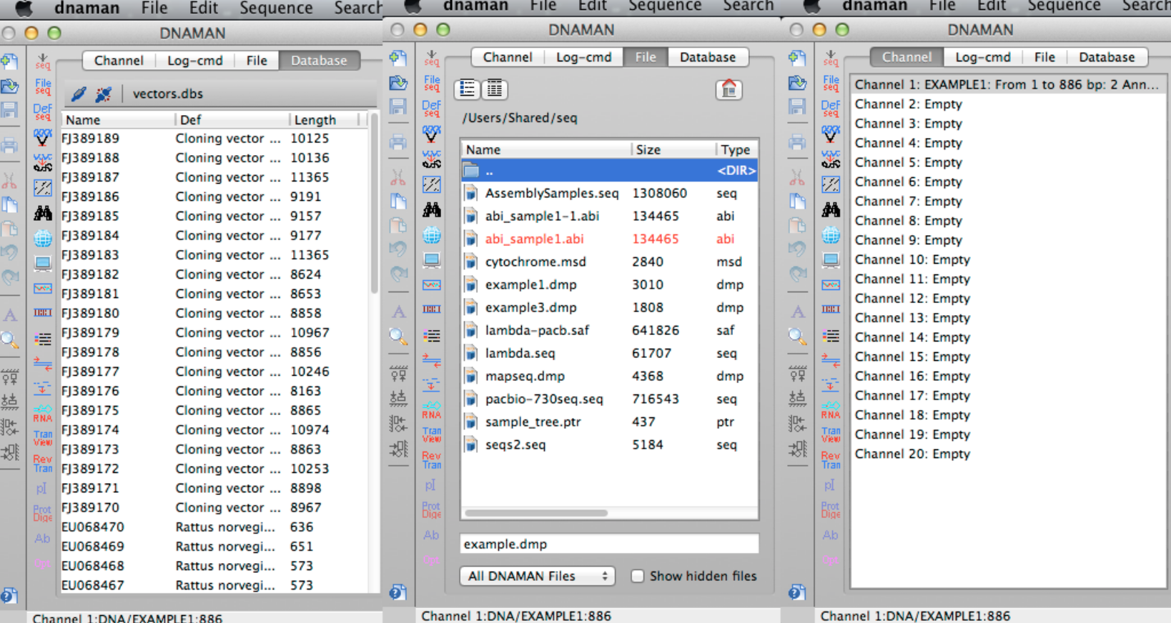Switch to the Database tab in middle window
This screenshot has height=623, width=1171.
click(708, 57)
